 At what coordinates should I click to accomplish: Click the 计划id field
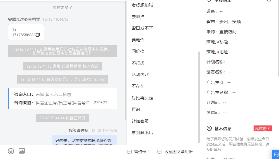coord(217,103)
